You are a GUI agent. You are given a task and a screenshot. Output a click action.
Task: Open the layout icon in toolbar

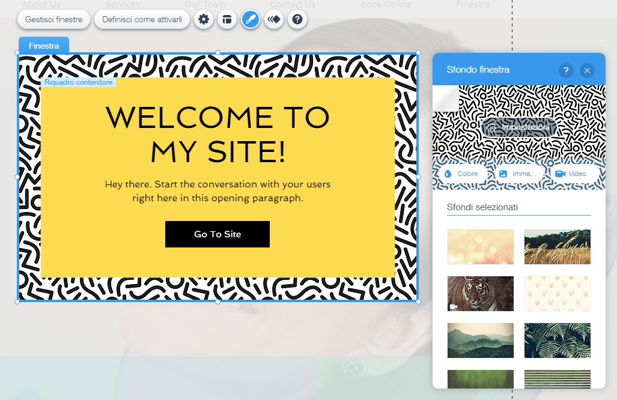click(x=227, y=19)
